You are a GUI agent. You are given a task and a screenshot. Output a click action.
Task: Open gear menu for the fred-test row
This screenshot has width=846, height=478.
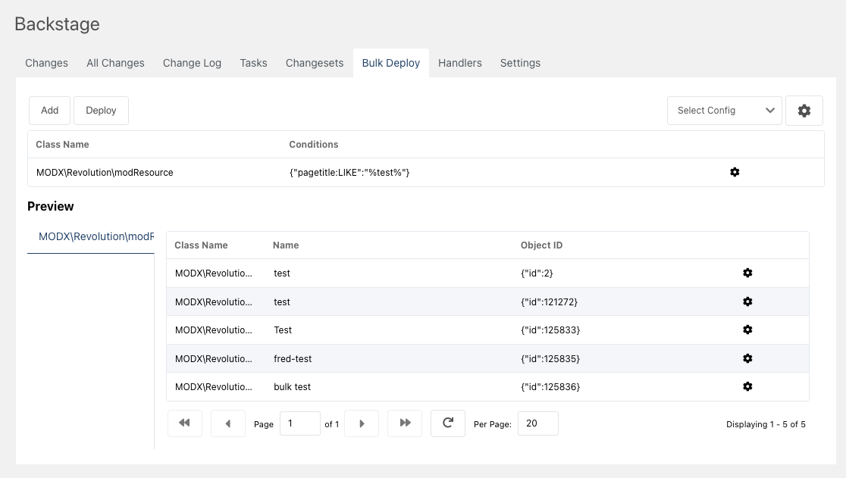point(747,358)
